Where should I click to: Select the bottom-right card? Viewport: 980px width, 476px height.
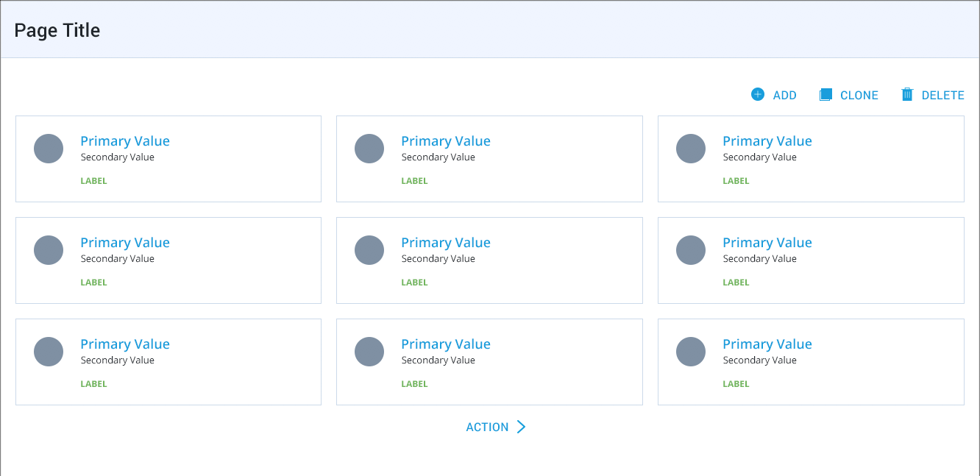(x=810, y=361)
